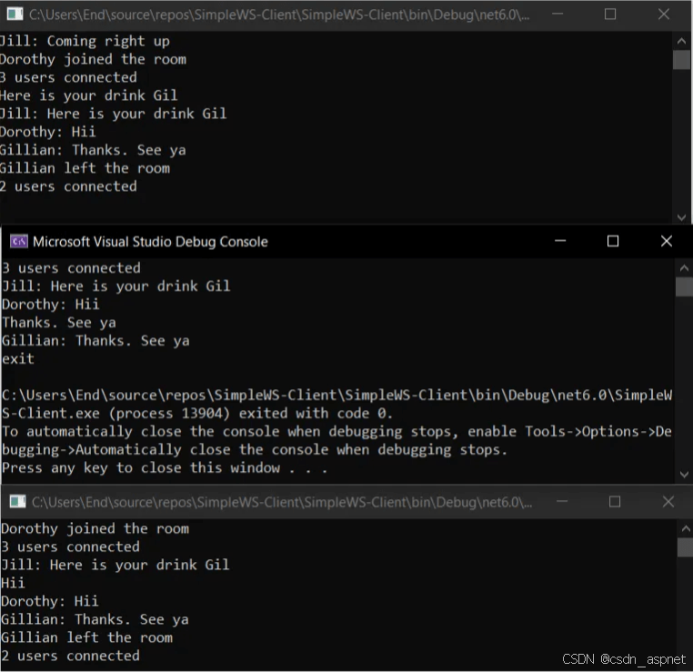Click 'Jill: Here is your drink Gil' in top console
Image resolution: width=693 pixels, height=672 pixels.
(x=113, y=114)
